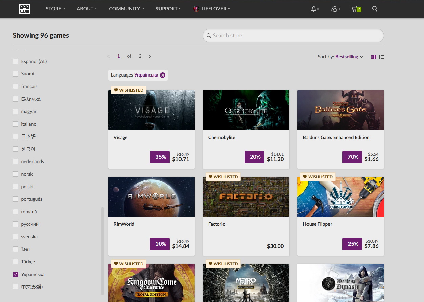Screen dimensions: 424x302
Task: Open the RimWorld game title
Action: (x=124, y=224)
